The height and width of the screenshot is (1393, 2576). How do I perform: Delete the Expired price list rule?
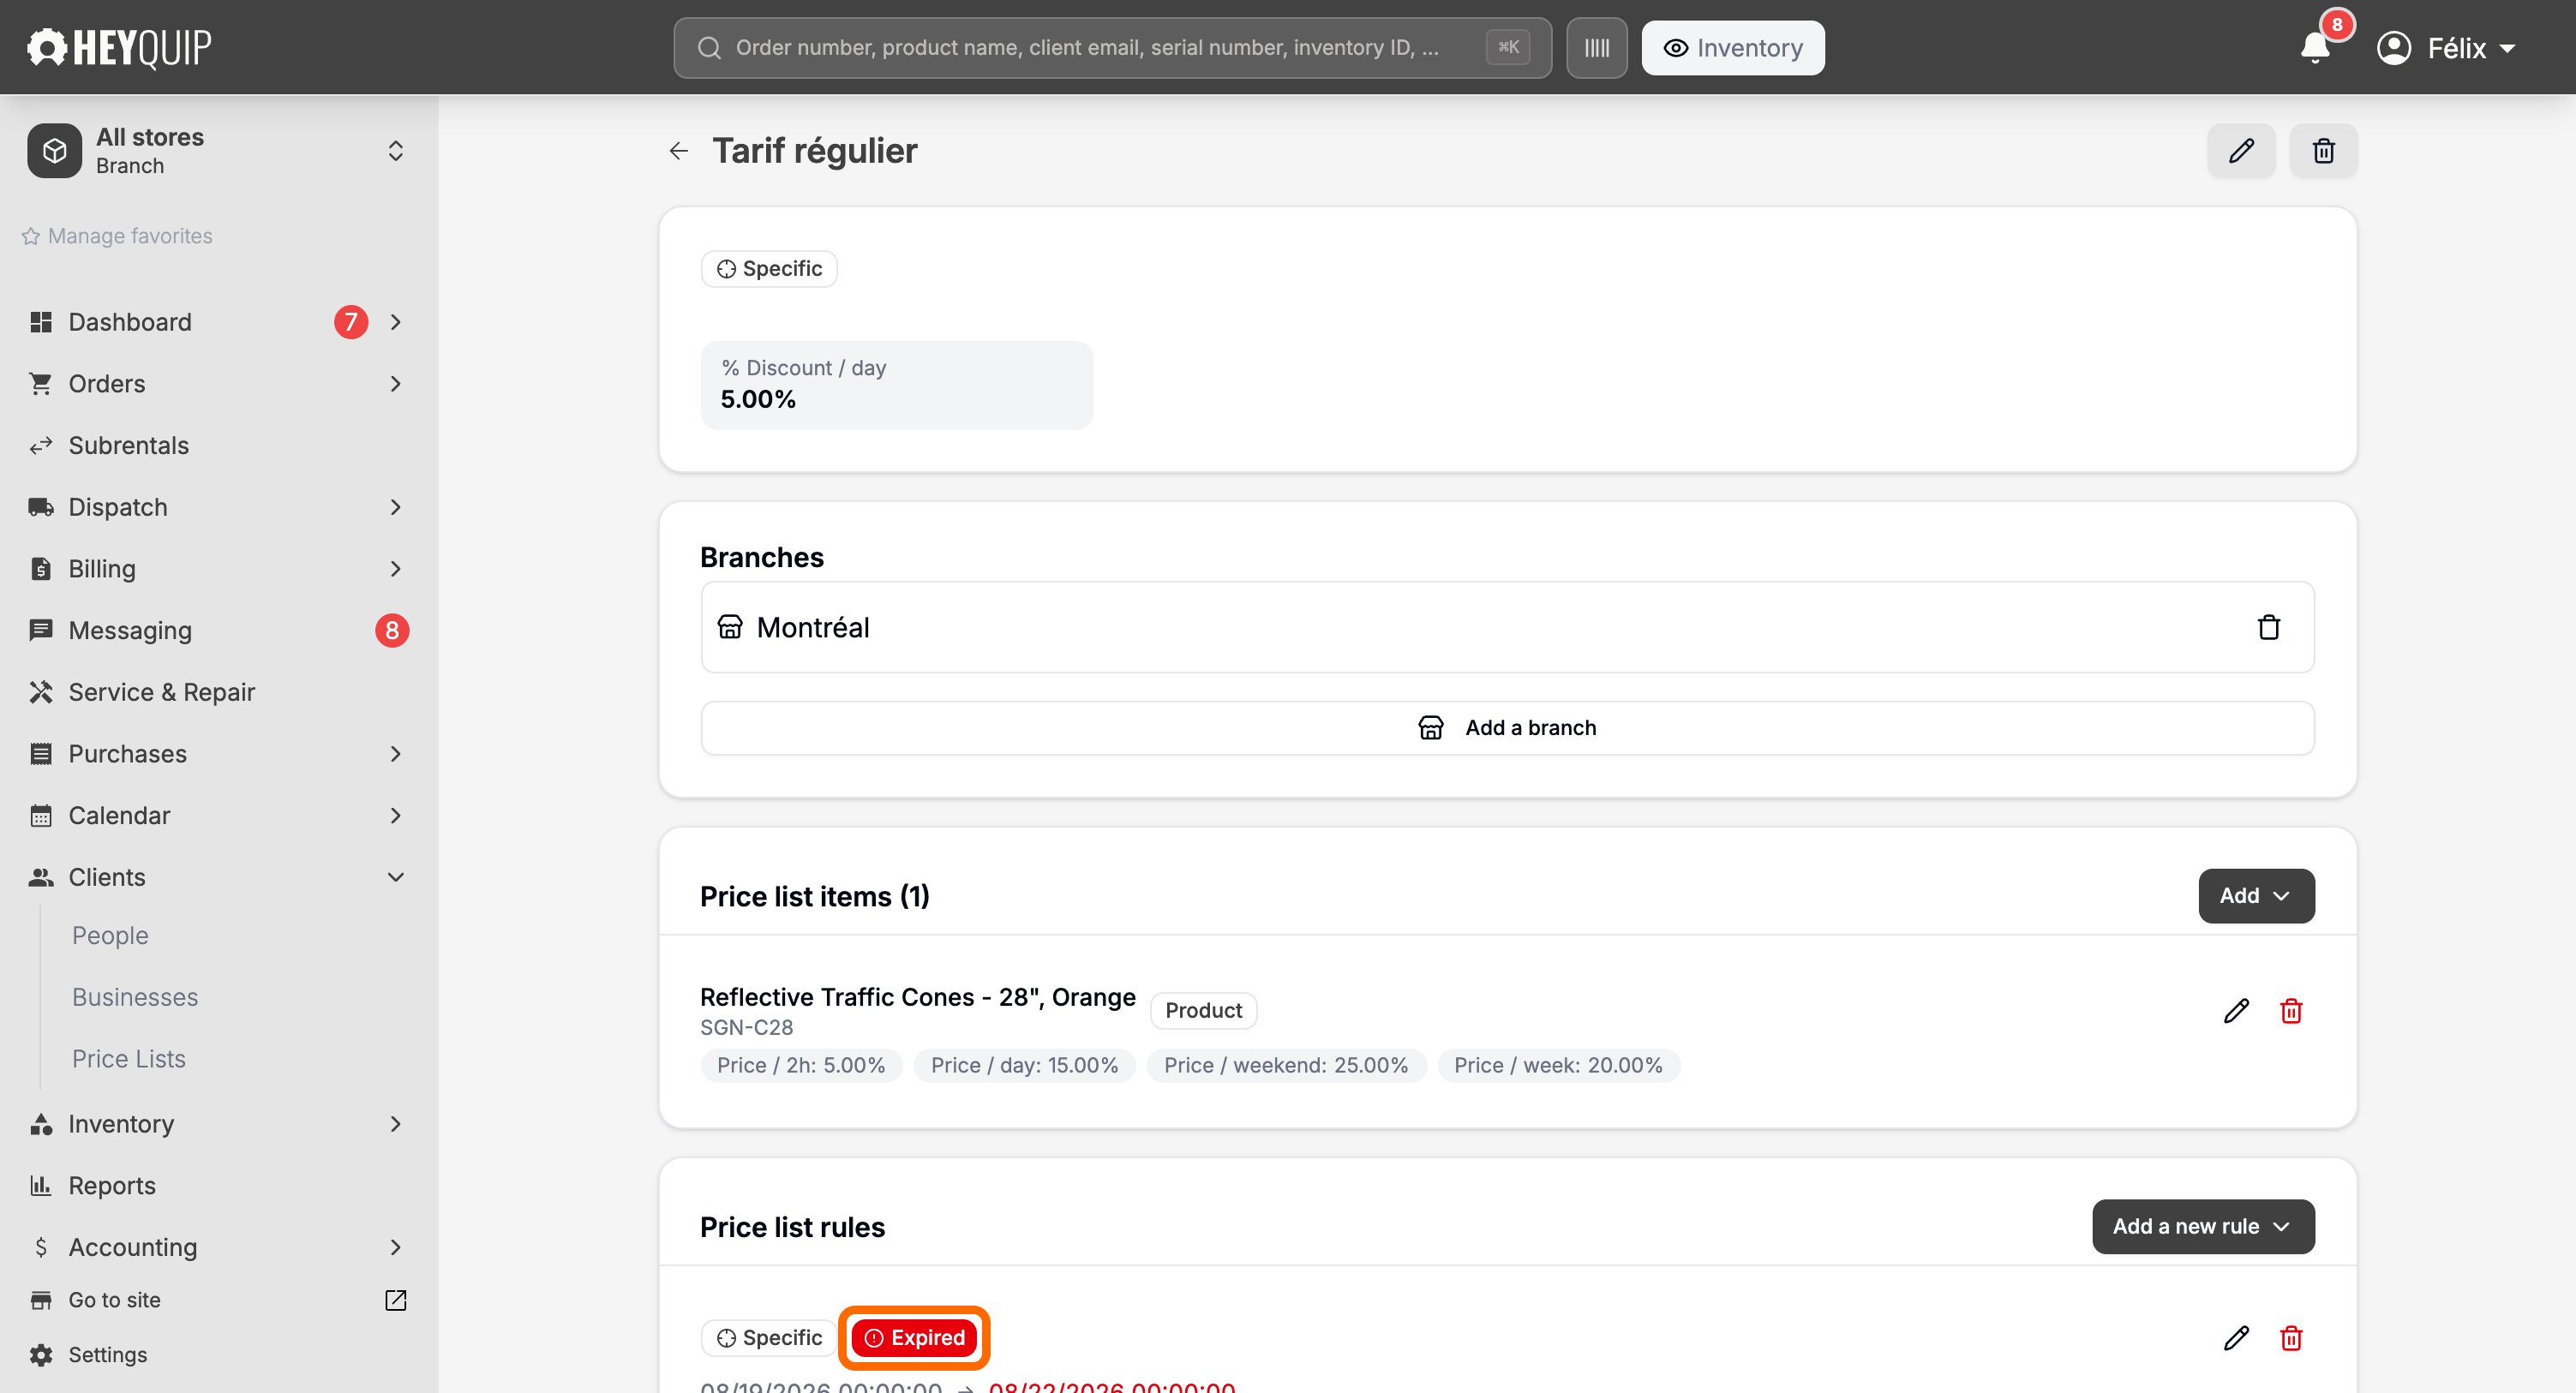2291,1338
